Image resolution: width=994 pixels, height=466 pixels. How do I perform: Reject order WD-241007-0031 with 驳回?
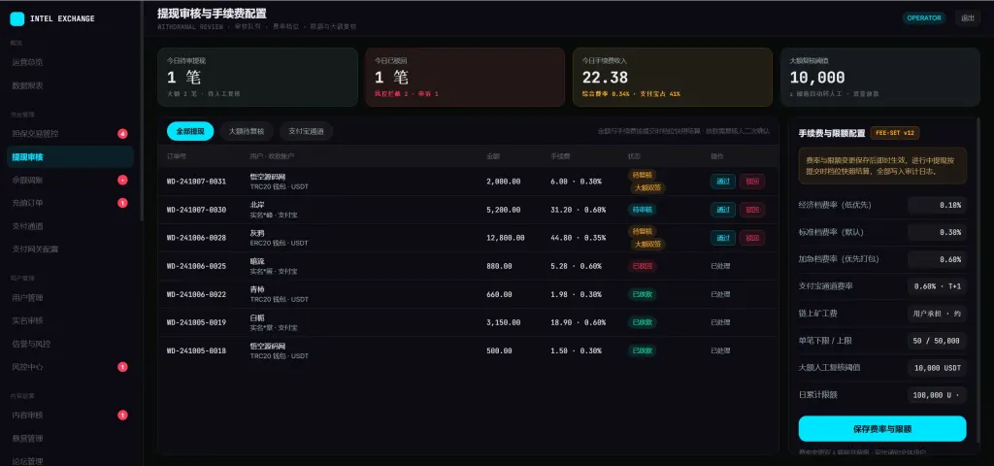[752, 182]
